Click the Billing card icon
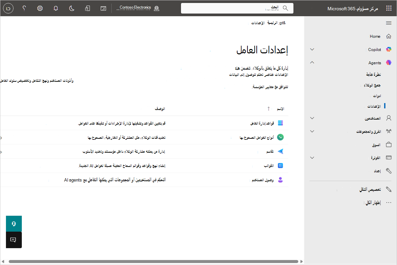397x265 pixels. [389, 158]
